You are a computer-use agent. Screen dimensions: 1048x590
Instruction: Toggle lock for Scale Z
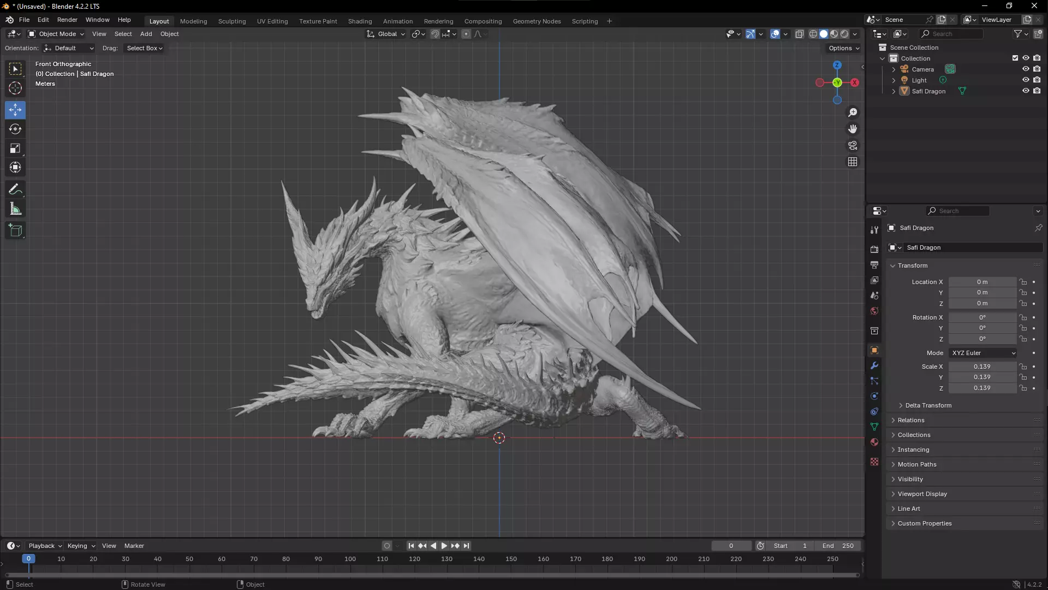coord(1023,388)
